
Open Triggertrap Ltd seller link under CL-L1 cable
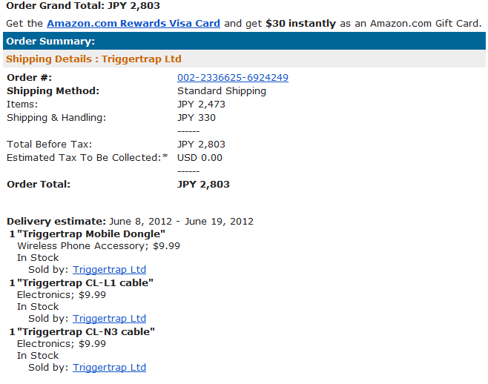(109, 319)
